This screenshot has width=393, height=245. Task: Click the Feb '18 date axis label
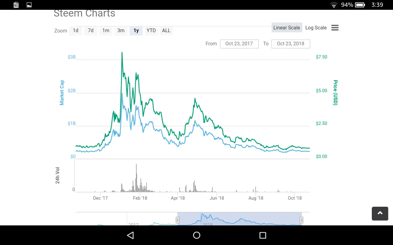(140, 198)
